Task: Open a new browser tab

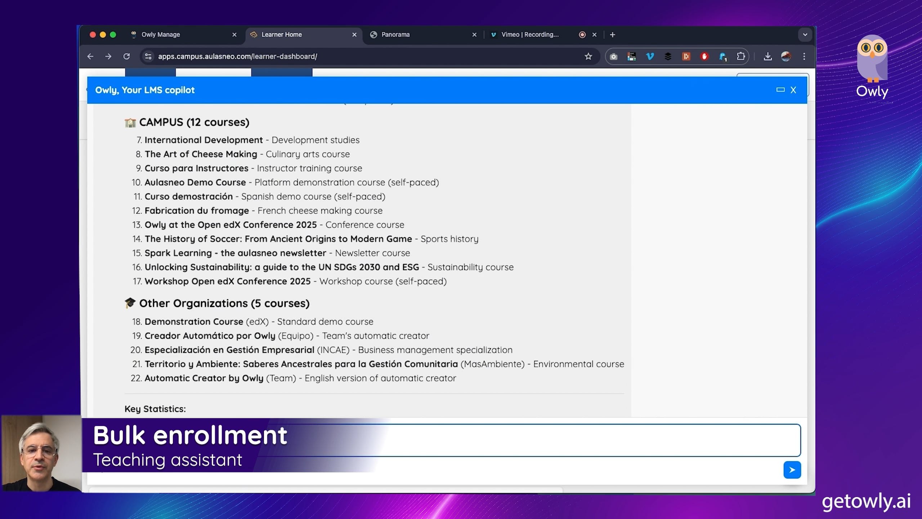Action: (612, 35)
